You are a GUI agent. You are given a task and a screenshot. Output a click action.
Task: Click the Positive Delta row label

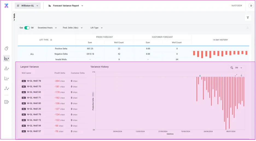pos(61,48)
